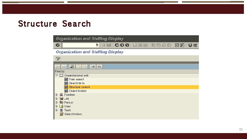The image size is (247, 139).
Task: Expand the Position node
Action: 57,95
